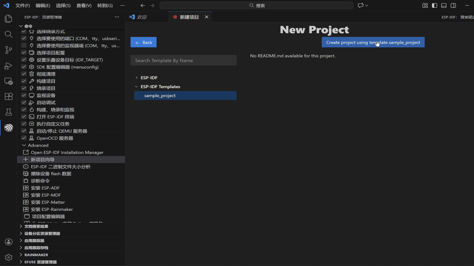The height and width of the screenshot is (266, 474).
Task: Select the sample_project template
Action: [x=185, y=96]
